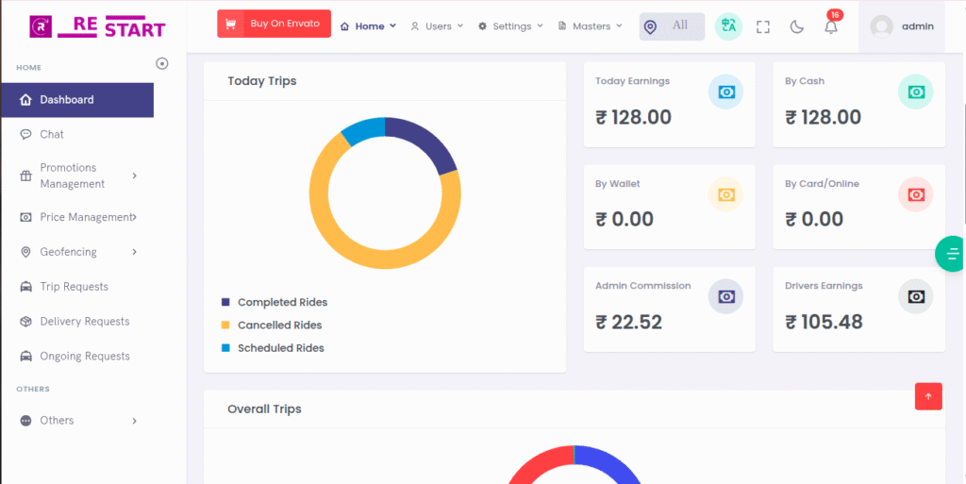Toggle the sidebar collapse radio icon
The height and width of the screenshot is (484, 966).
pyautogui.click(x=161, y=64)
